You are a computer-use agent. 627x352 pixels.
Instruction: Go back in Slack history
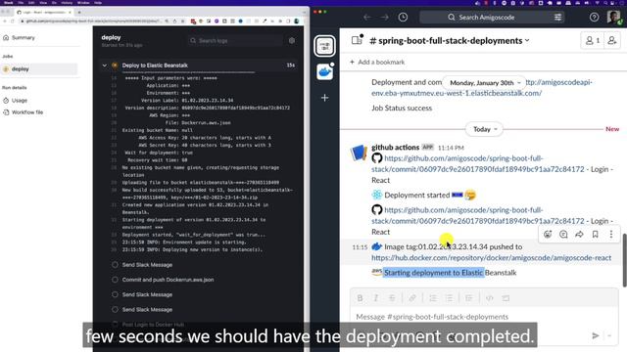pyautogui.click(x=367, y=18)
